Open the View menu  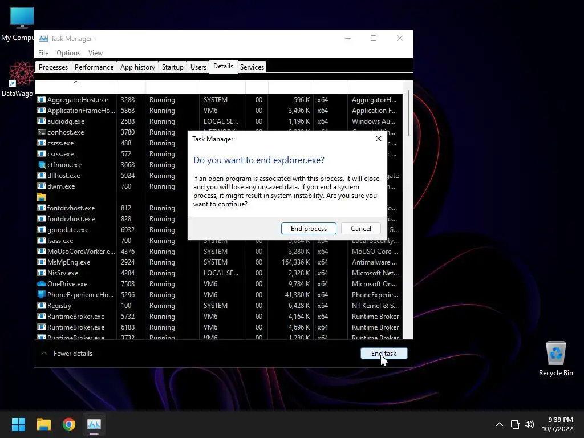click(95, 53)
